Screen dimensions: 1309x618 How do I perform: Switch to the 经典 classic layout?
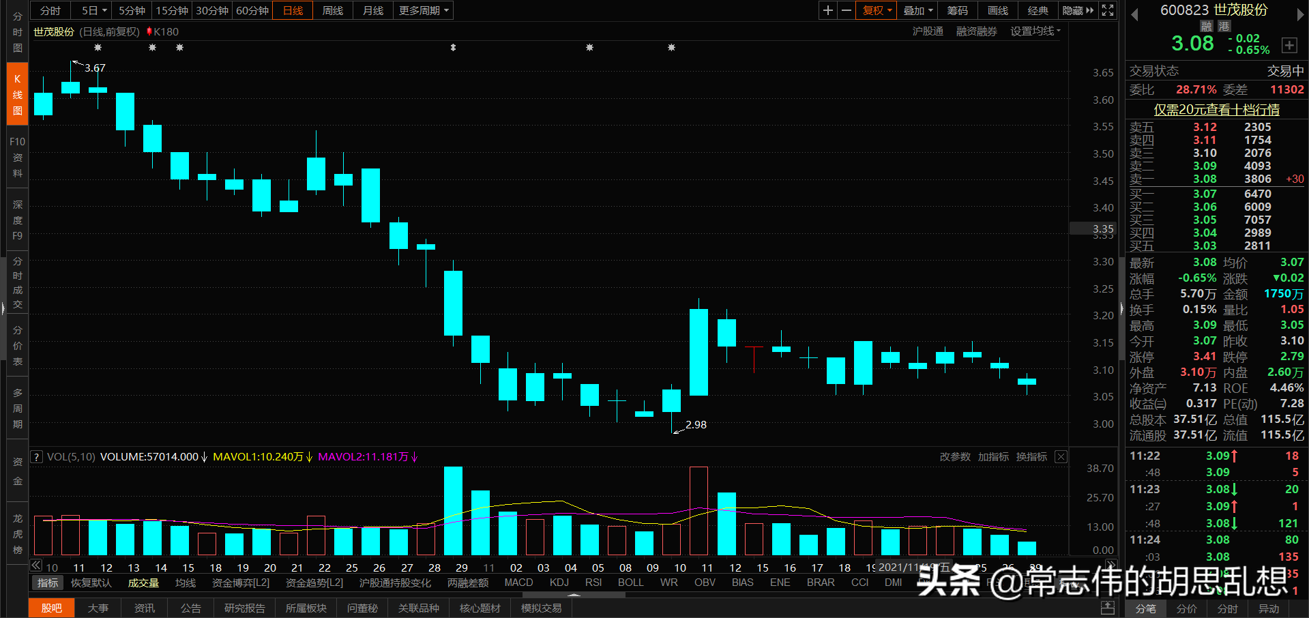[1038, 10]
